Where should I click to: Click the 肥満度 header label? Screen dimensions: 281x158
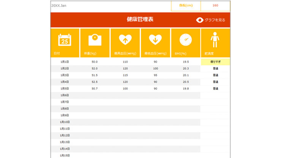pyautogui.click(x=209, y=53)
